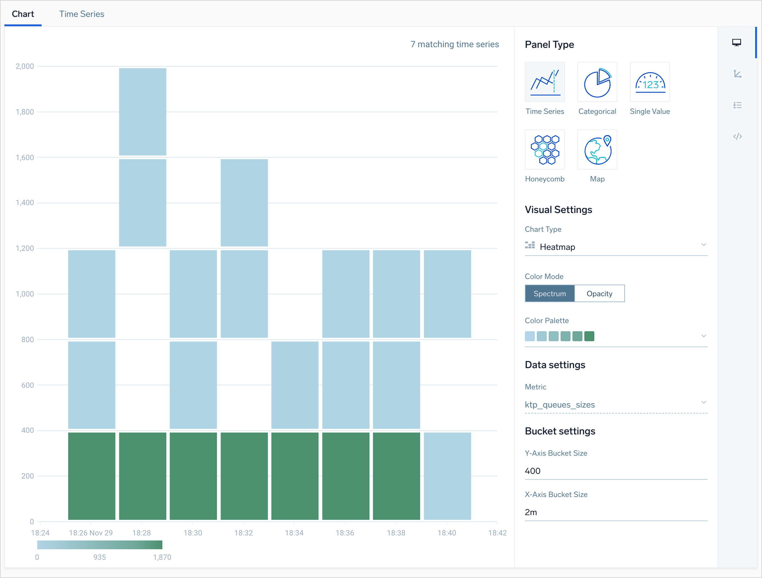Click the darkest green palette swatch
Screen dimensions: 762x578
[589, 336]
